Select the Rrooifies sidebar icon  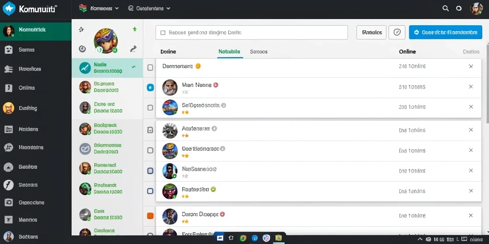click(9, 69)
